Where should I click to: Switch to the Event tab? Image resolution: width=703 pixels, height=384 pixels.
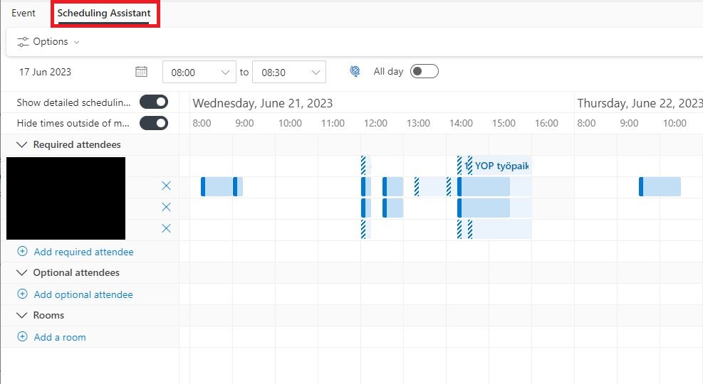pos(24,13)
